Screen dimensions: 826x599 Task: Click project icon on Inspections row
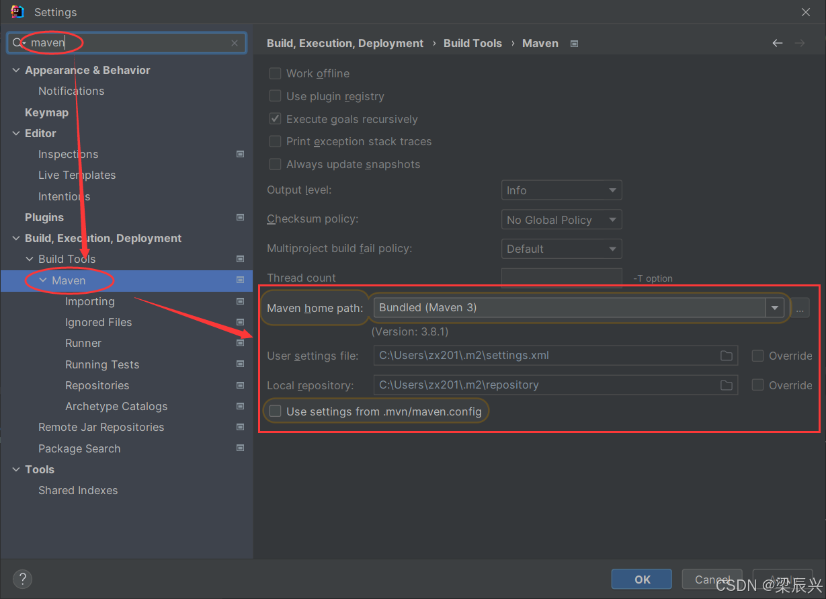(240, 154)
